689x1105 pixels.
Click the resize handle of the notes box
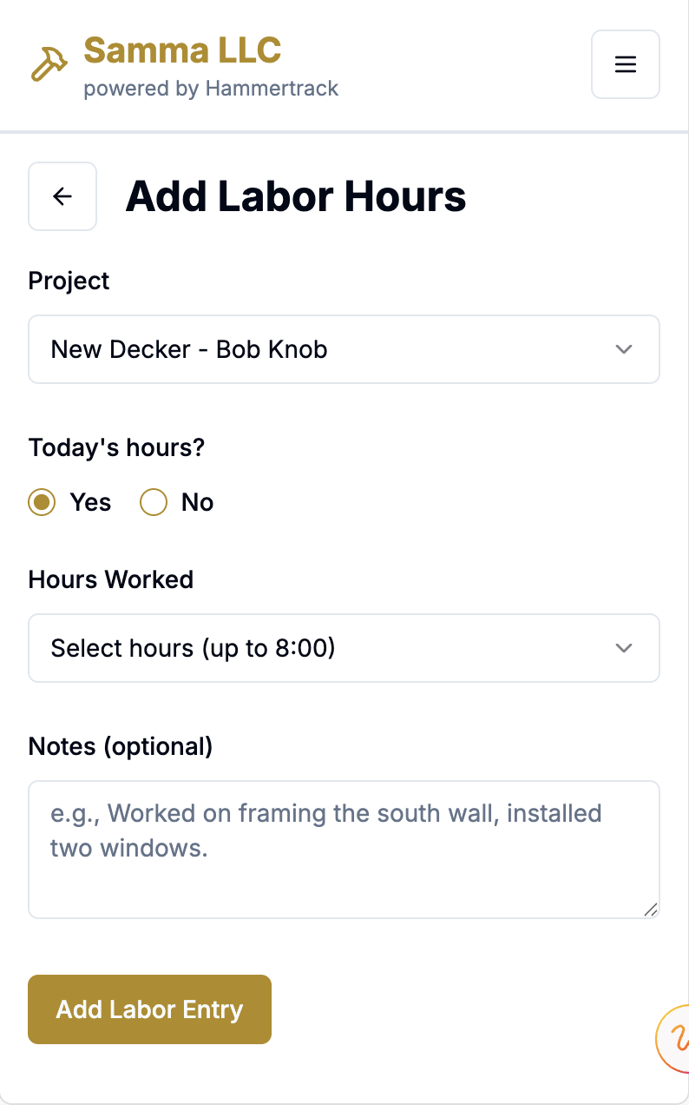coord(650,909)
